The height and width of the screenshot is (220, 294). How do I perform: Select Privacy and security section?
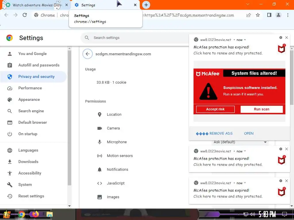pos(33,76)
